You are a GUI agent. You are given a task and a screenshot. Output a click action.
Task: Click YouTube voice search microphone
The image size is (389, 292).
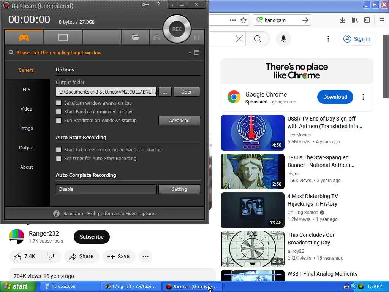(x=283, y=39)
